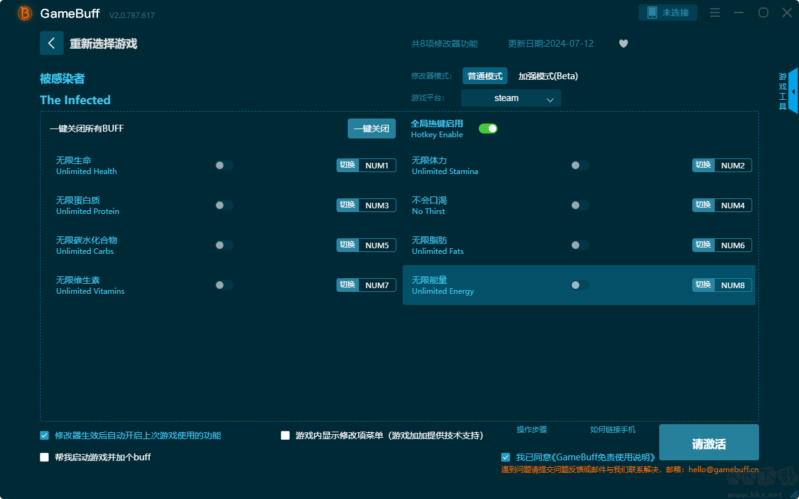This screenshot has width=799, height=499.
Task: Toggle the No Thirst switch
Action: point(580,205)
